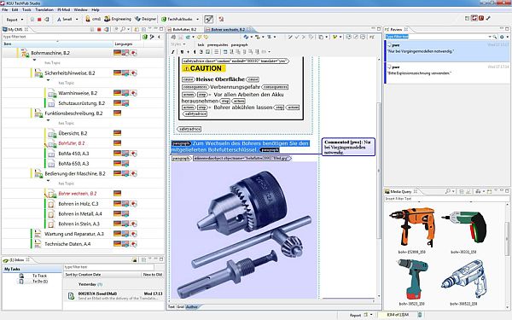
Task: Click the Sort by: Creation Date button
Action: coord(83,275)
